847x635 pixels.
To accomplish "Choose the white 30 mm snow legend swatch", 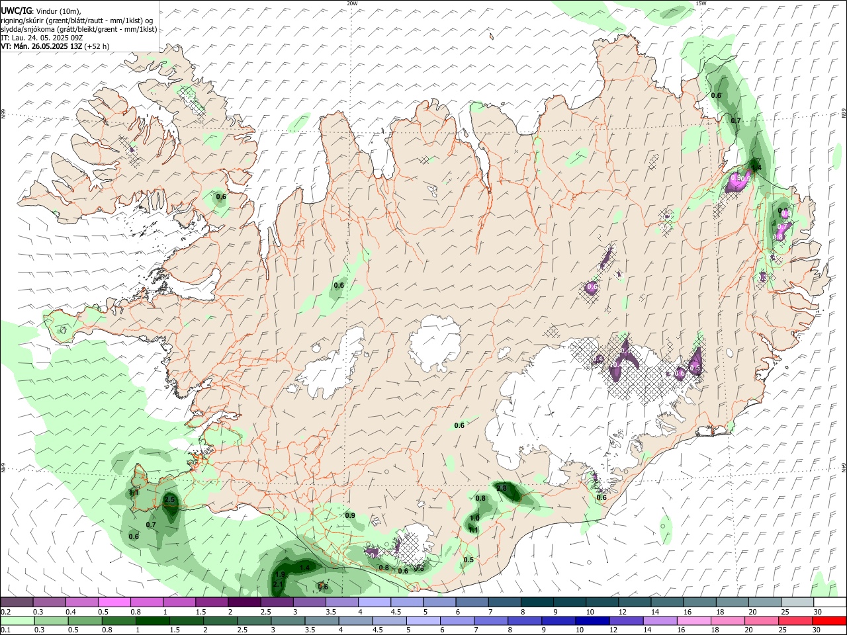I will tap(830, 603).
